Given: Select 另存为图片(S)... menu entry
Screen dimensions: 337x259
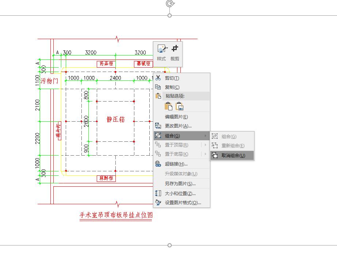Looking at the screenshot, I should point(180,184).
